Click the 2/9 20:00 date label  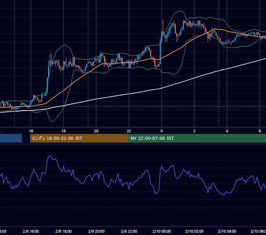coord(96,231)
